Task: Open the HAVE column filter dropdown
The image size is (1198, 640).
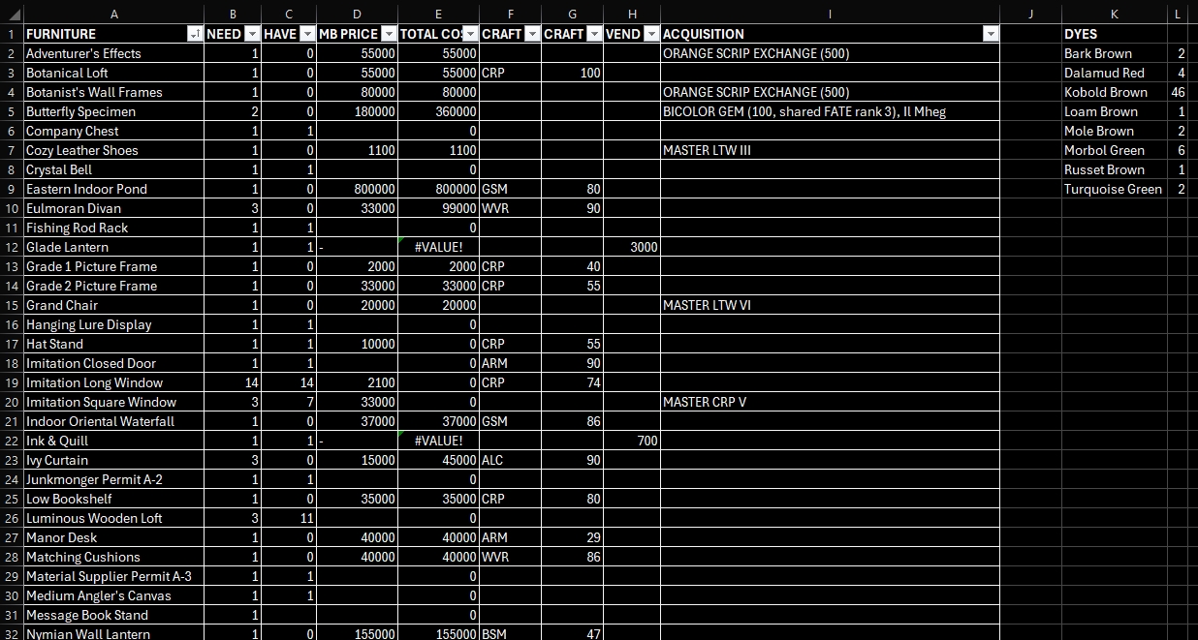Action: coord(306,34)
